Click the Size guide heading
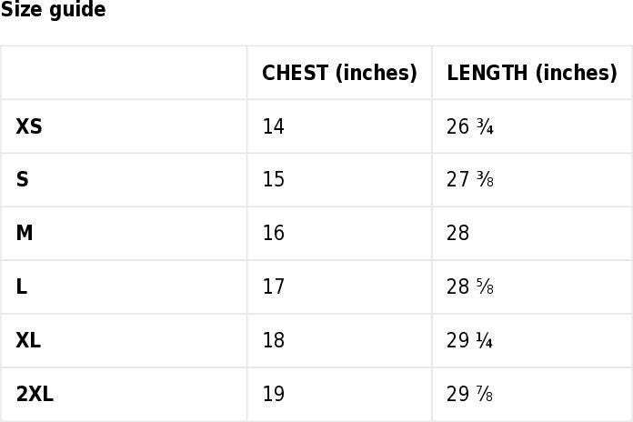The image size is (633, 422). click(53, 9)
